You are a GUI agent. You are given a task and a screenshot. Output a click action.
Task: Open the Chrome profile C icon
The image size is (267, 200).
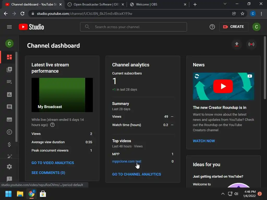pyautogui.click(x=253, y=14)
